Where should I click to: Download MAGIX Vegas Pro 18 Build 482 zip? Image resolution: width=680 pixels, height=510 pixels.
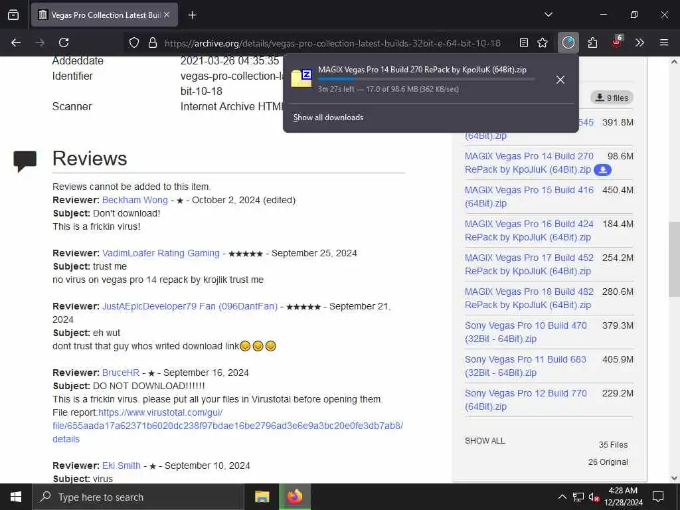[529, 298]
